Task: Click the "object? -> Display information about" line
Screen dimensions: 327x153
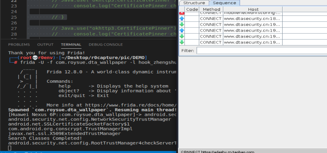Action: pyautogui.click(x=117, y=91)
